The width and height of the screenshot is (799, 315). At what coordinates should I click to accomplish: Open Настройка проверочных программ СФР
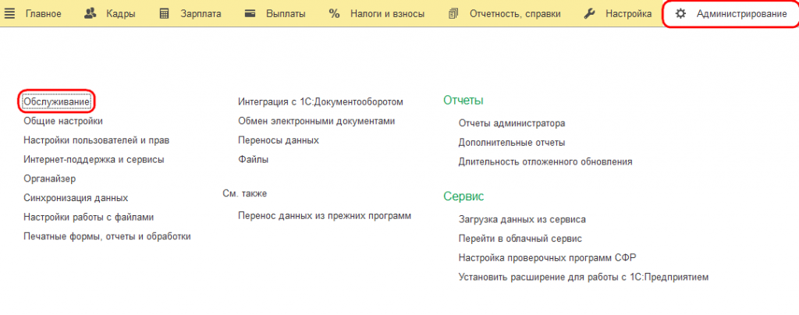click(x=547, y=257)
